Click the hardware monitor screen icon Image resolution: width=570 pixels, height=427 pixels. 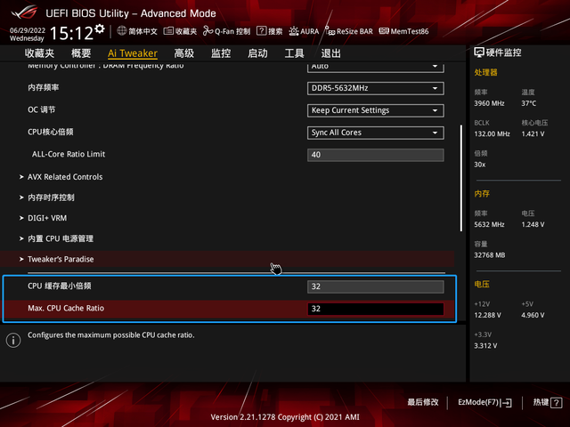(479, 52)
